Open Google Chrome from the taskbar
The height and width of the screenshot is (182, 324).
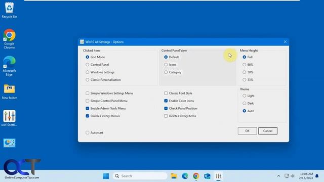point(196,176)
